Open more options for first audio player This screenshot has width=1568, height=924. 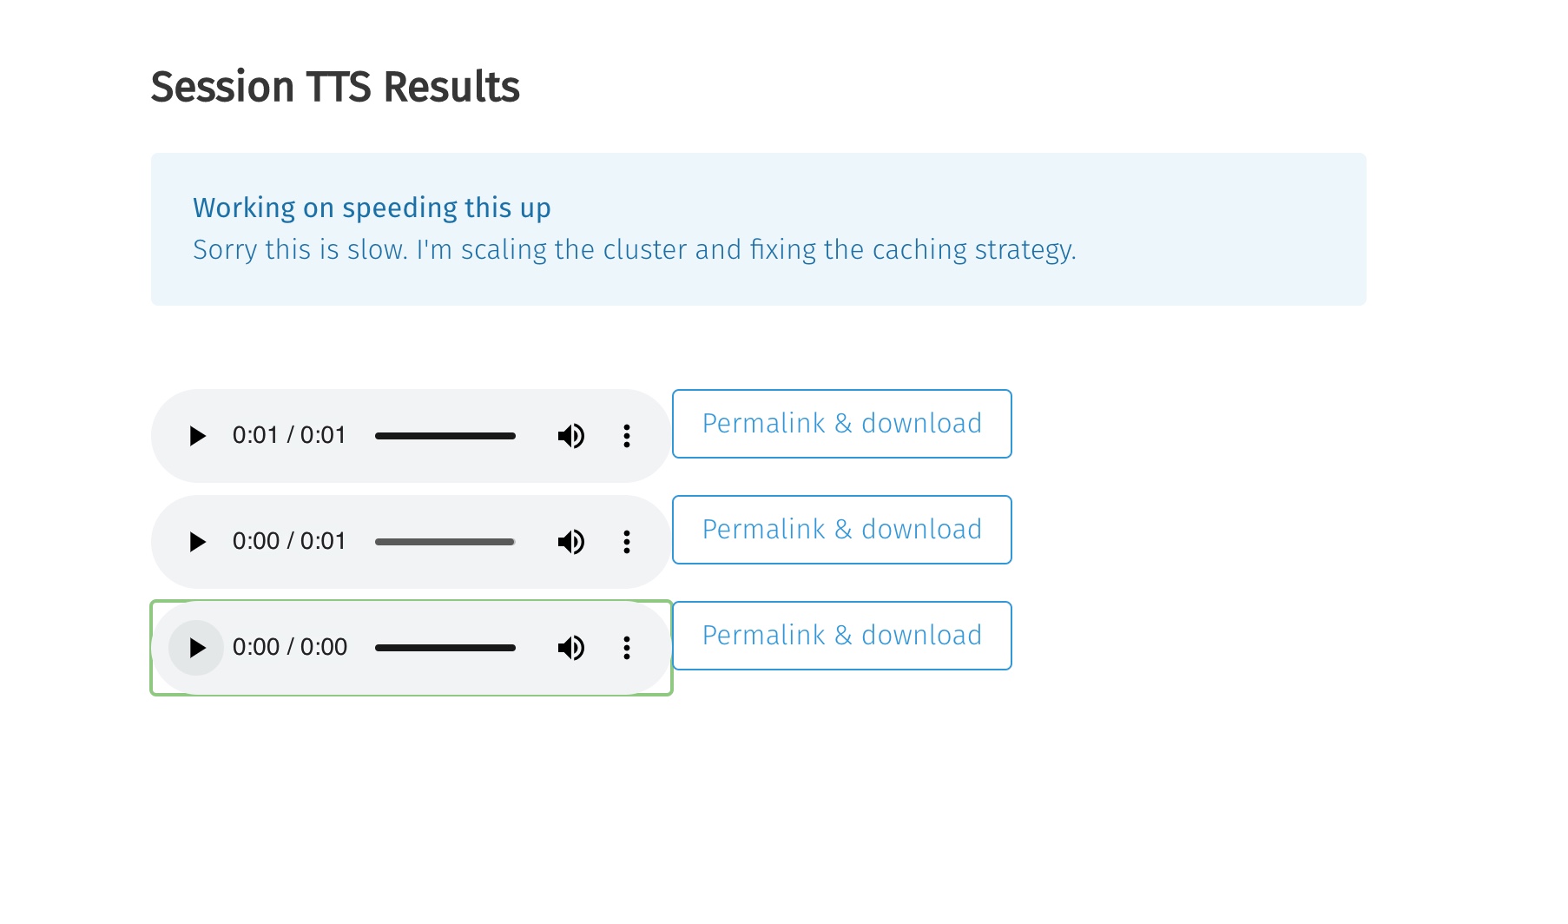(627, 436)
